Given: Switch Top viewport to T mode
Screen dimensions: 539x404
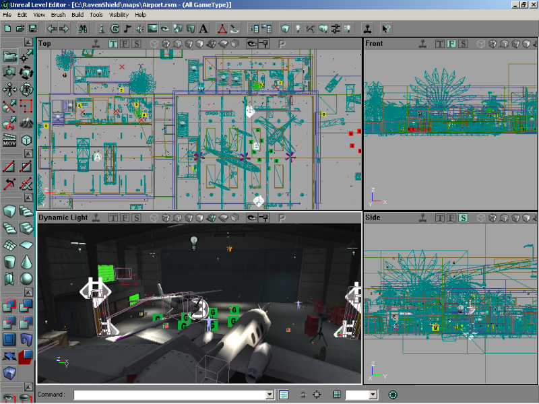Looking at the screenshot, I should (113, 44).
